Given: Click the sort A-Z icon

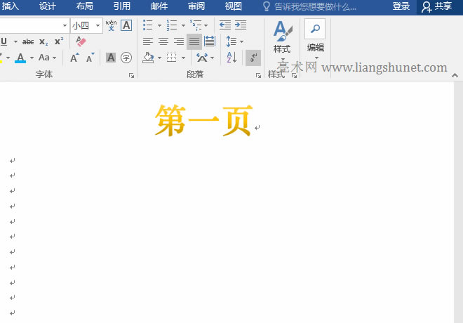Looking at the screenshot, I should coord(231,58).
